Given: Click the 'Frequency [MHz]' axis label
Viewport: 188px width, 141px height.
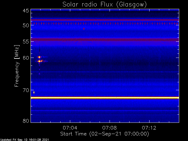Looking at the screenshot, I should click(x=17, y=66).
